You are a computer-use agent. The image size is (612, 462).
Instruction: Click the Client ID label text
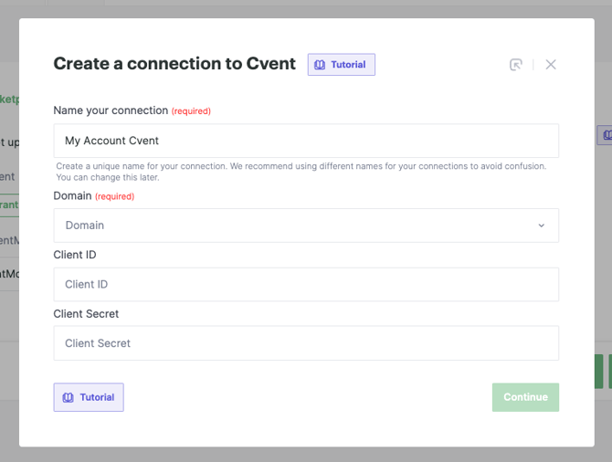(x=75, y=255)
